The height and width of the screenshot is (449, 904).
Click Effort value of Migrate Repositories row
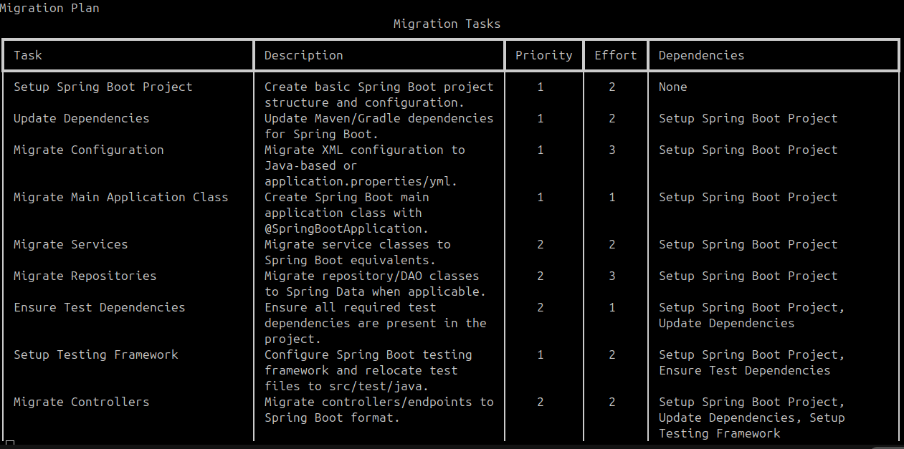[612, 276]
